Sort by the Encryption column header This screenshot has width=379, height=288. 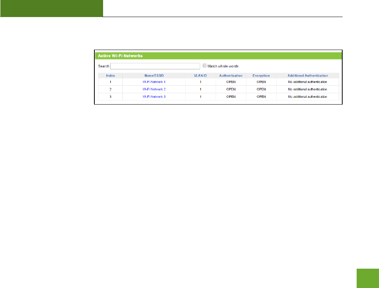261,76
